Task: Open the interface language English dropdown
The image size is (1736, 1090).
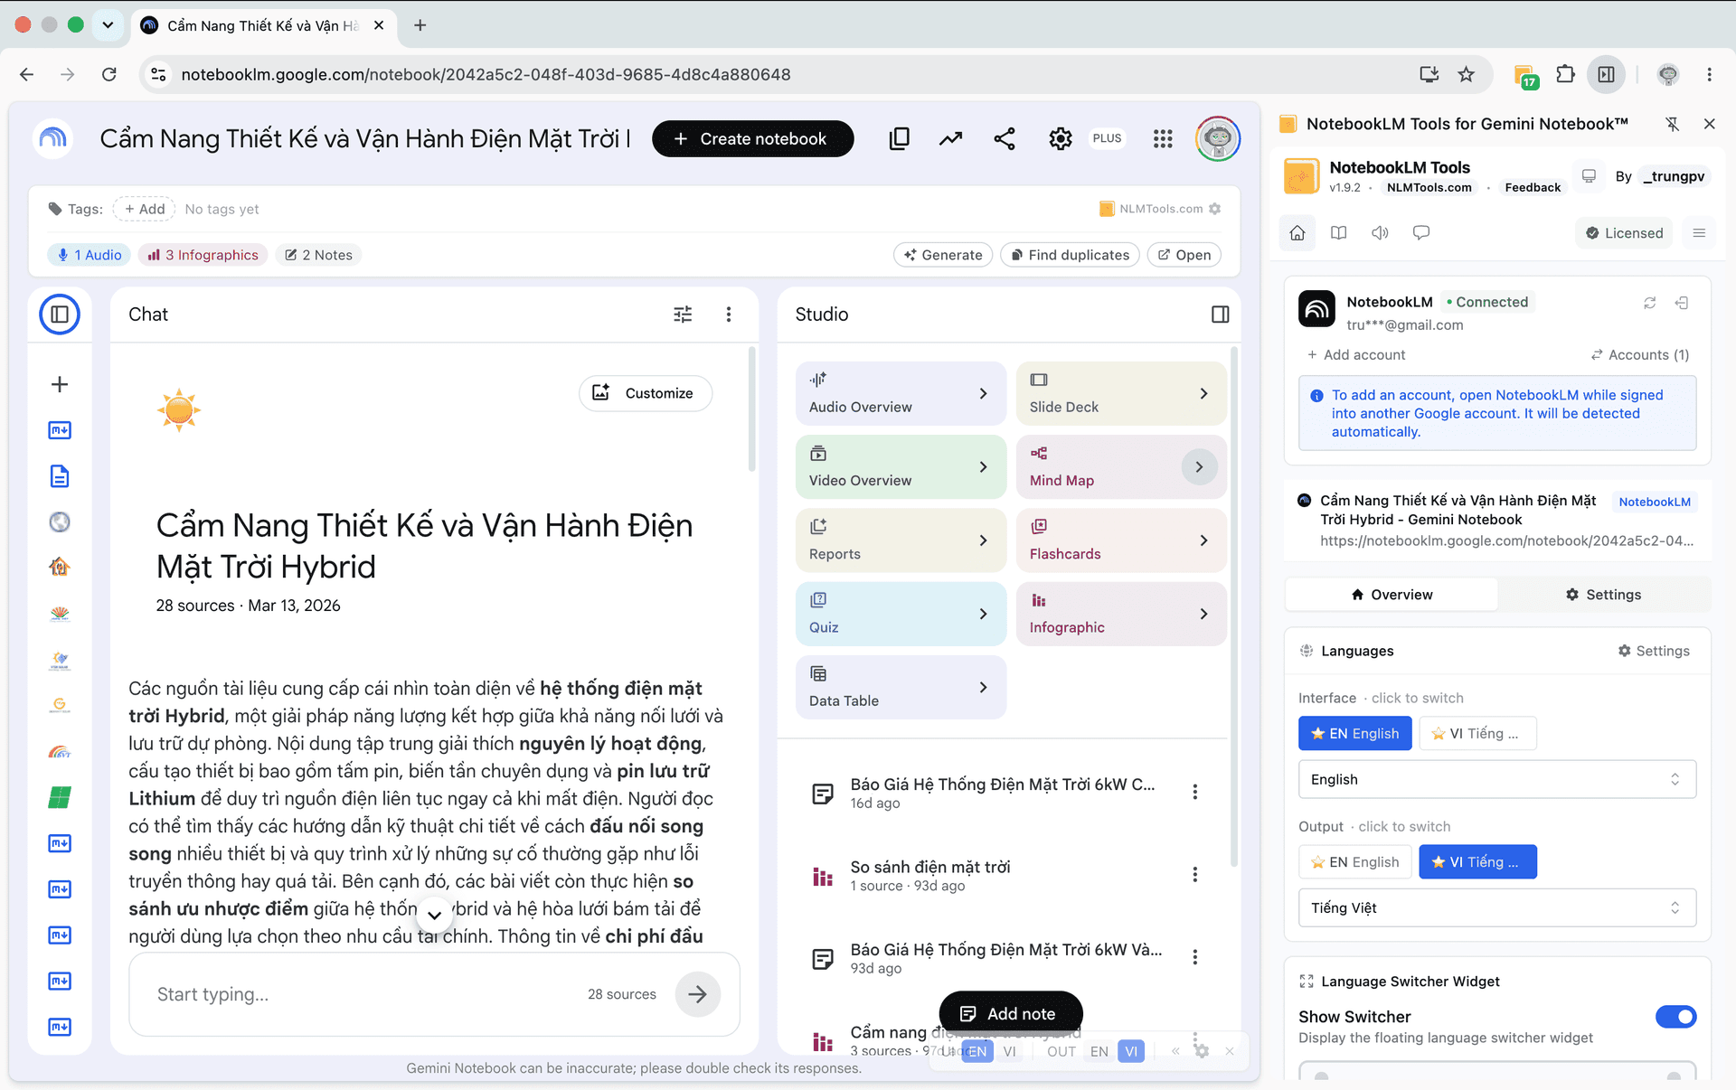Action: point(1497,779)
